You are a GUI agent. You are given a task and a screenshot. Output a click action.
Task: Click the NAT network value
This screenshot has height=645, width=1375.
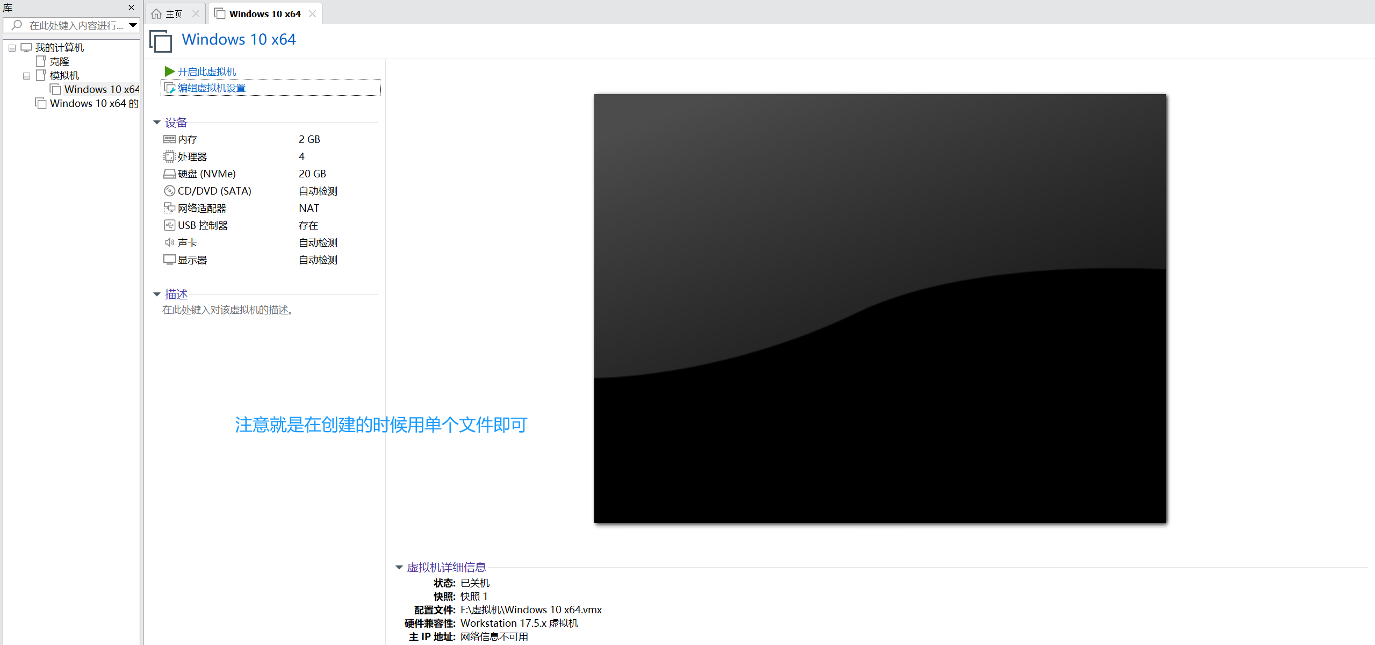tap(309, 209)
